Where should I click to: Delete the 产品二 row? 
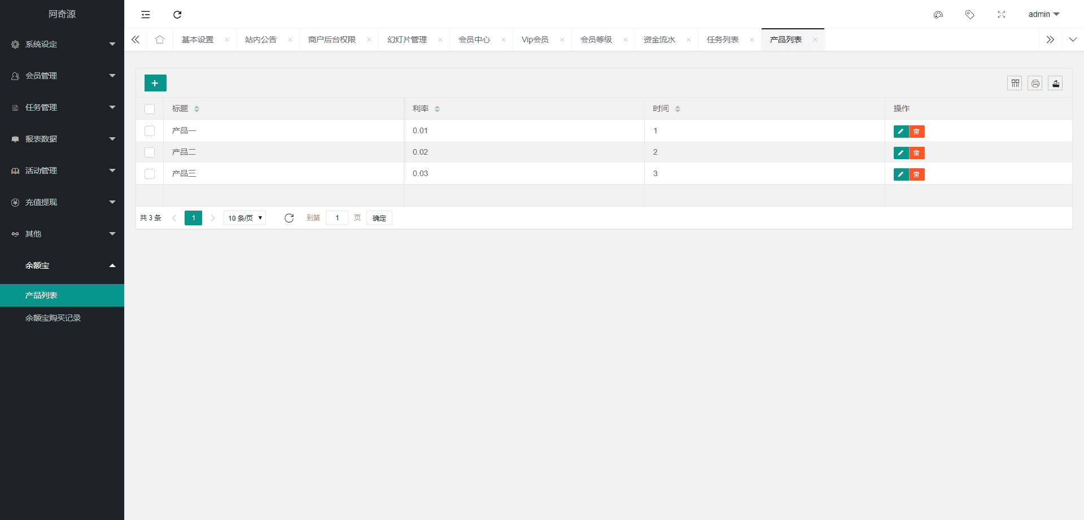916,153
